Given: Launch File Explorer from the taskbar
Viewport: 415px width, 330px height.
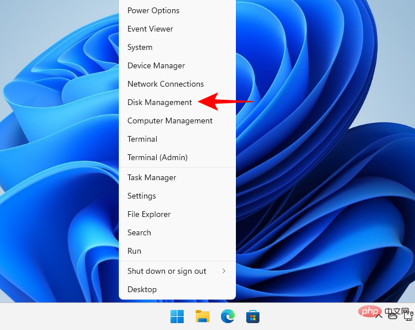Looking at the screenshot, I should [x=202, y=316].
